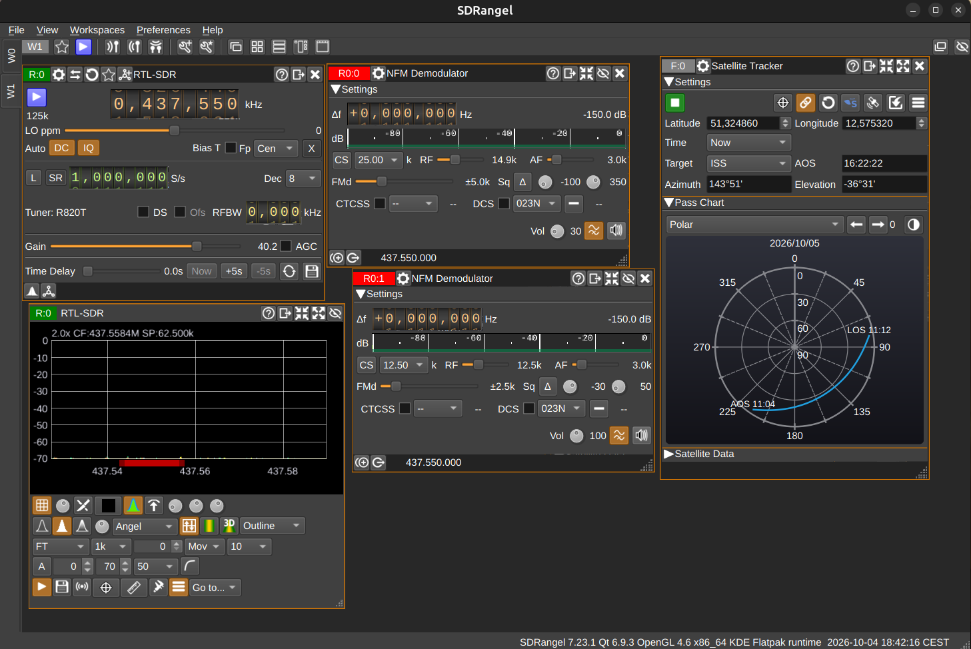Image resolution: width=971 pixels, height=649 pixels.
Task: Enable the Bias T checkbox
Action: coord(231,148)
